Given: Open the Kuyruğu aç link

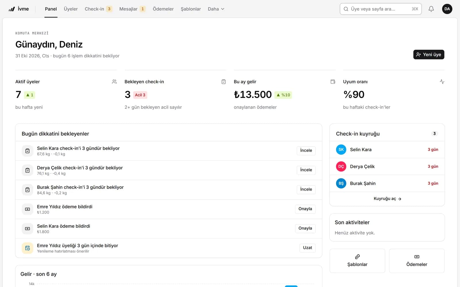Looking at the screenshot, I should pyautogui.click(x=387, y=199).
